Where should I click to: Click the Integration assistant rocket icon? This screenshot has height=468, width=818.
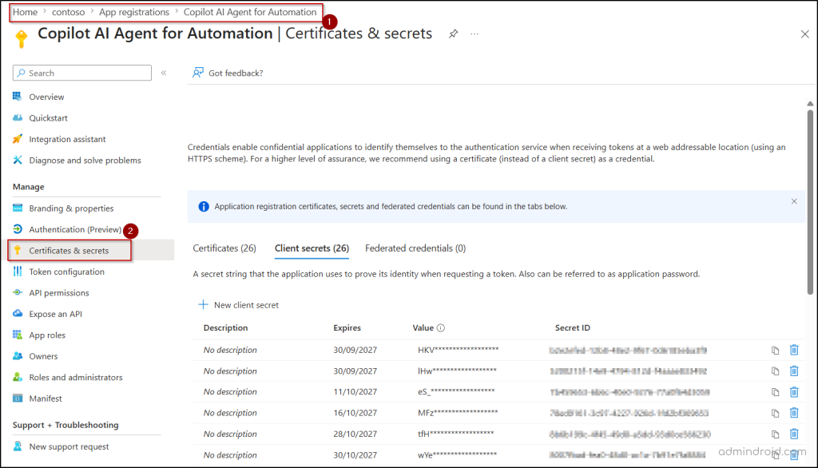(18, 139)
